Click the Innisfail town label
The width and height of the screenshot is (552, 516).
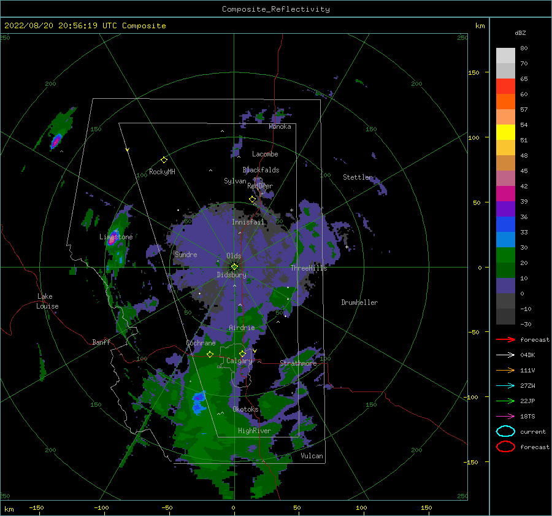point(248,222)
